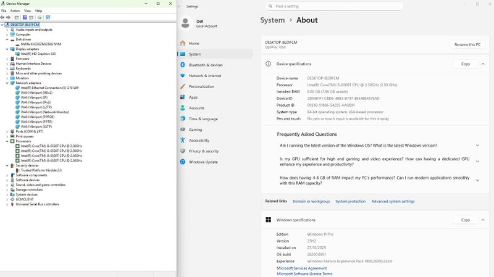Open Advanced system settings link

(393, 201)
